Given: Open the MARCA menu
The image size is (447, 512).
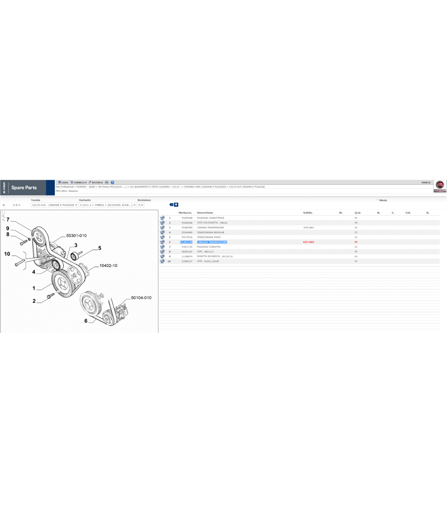Looking at the screenshot, I should [426, 182].
